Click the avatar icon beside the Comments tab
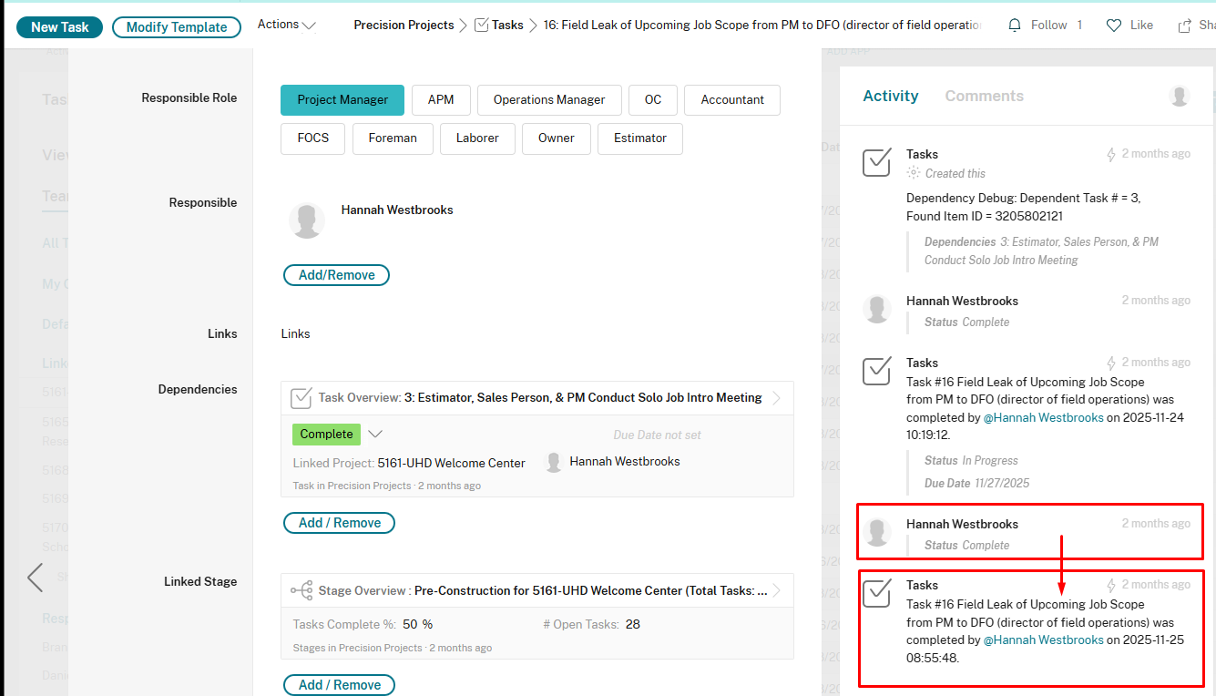1216x696 pixels. [x=1179, y=95]
